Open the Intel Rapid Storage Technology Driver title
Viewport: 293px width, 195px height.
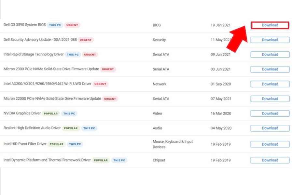click(x=34, y=54)
